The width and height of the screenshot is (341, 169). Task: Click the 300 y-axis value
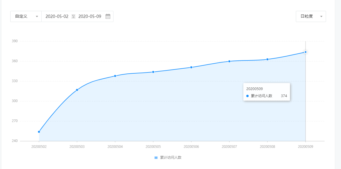coord(15,101)
